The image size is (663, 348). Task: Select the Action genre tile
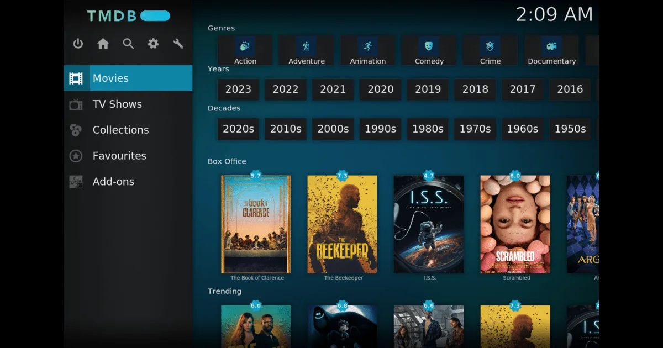(x=245, y=50)
